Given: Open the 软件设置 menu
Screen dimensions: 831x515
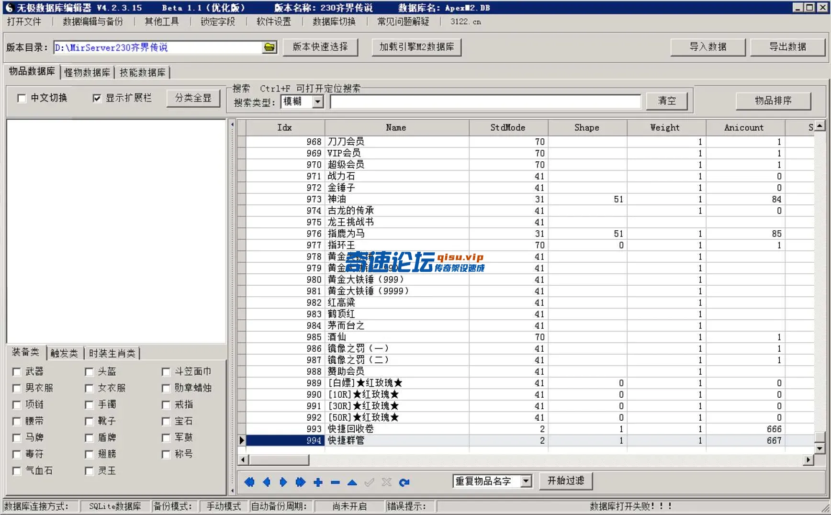Looking at the screenshot, I should click(274, 22).
